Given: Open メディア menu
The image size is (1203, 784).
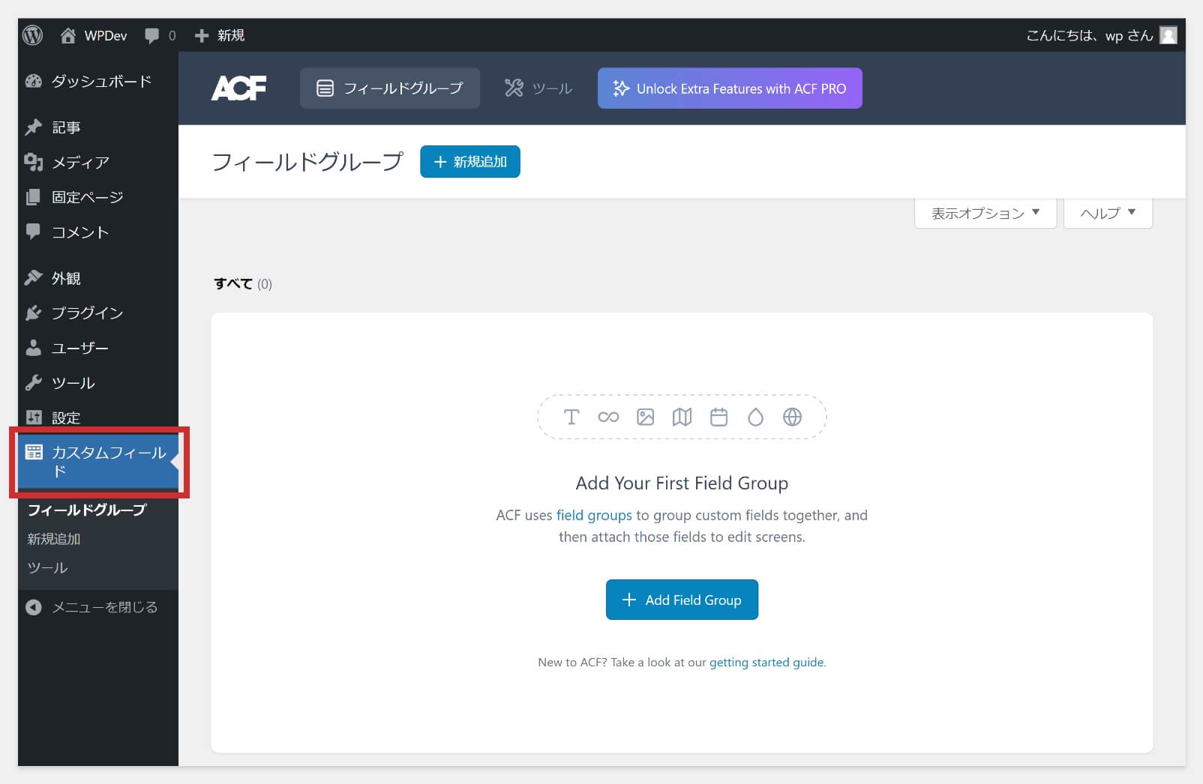Looking at the screenshot, I should (98, 162).
